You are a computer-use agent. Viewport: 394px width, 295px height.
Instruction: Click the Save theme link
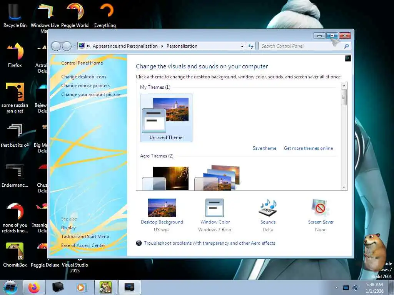264,148
